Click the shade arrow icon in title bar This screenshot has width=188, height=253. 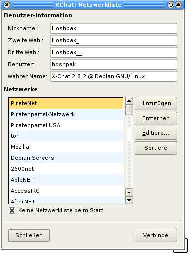click(178, 5)
